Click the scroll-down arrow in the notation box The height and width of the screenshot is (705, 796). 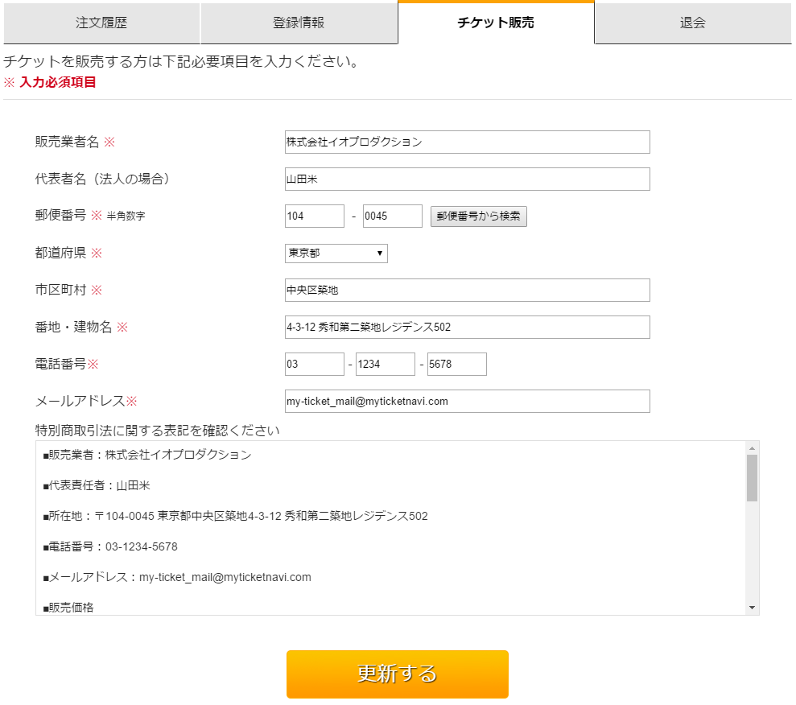click(752, 608)
